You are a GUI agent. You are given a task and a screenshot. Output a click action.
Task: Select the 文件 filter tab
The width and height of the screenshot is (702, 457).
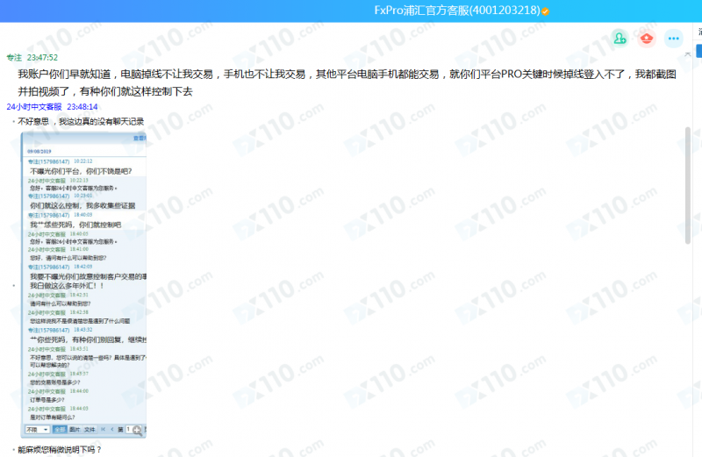90,430
